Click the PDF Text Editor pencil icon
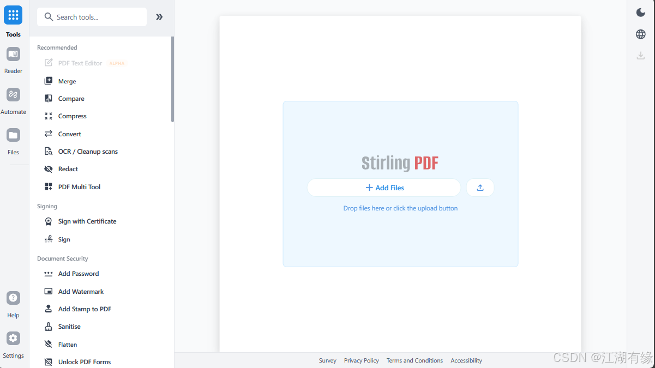Screen dimensions: 655x368 point(49,63)
